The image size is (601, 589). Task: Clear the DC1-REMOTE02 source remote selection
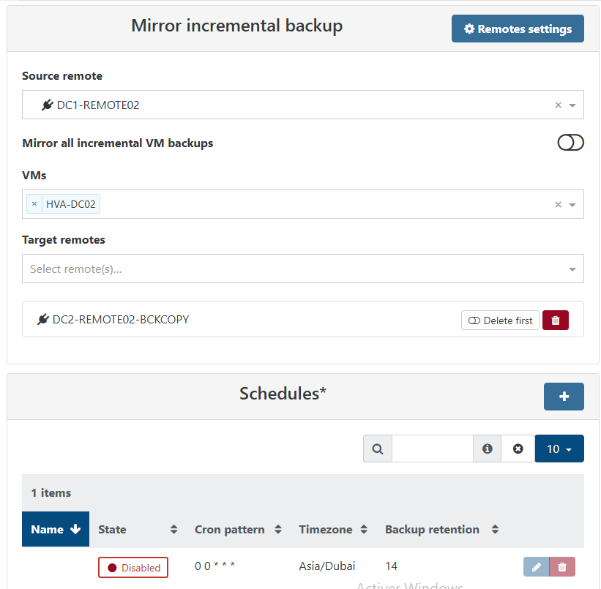pyautogui.click(x=558, y=105)
